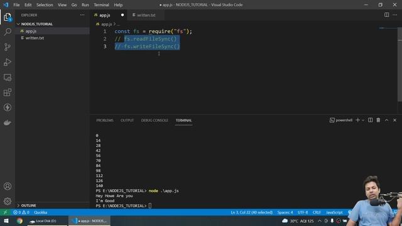
Task: Click Ln 3, Col 22 cursor position
Action: click(251, 212)
